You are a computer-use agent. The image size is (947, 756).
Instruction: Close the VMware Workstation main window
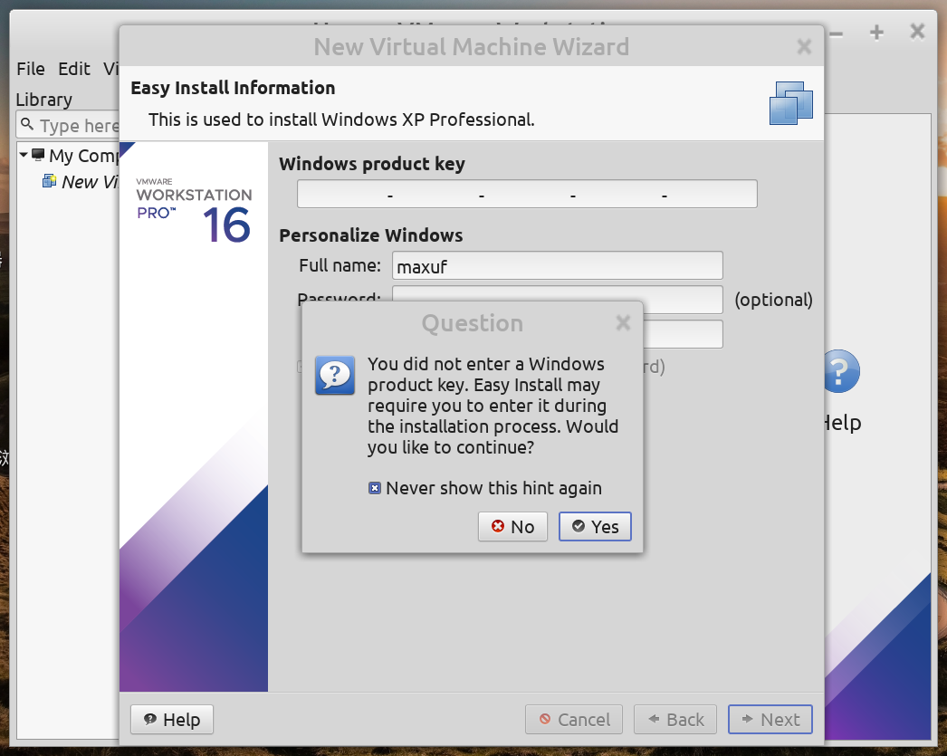pyautogui.click(x=917, y=32)
